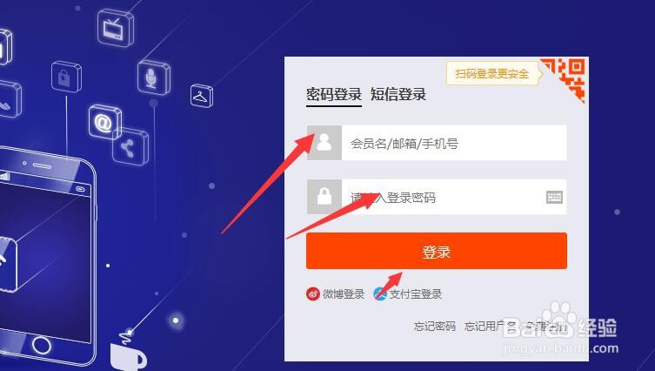Screen dimensions: 655x371
Task: Click the padlock icon beside password field
Action: coord(324,197)
